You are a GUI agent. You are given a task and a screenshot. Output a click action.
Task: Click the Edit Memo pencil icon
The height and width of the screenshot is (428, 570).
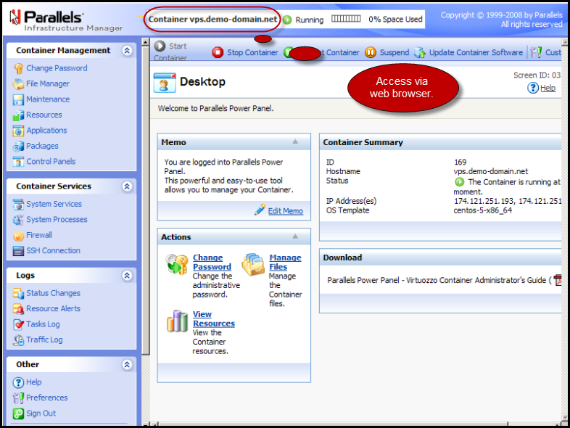click(x=260, y=210)
